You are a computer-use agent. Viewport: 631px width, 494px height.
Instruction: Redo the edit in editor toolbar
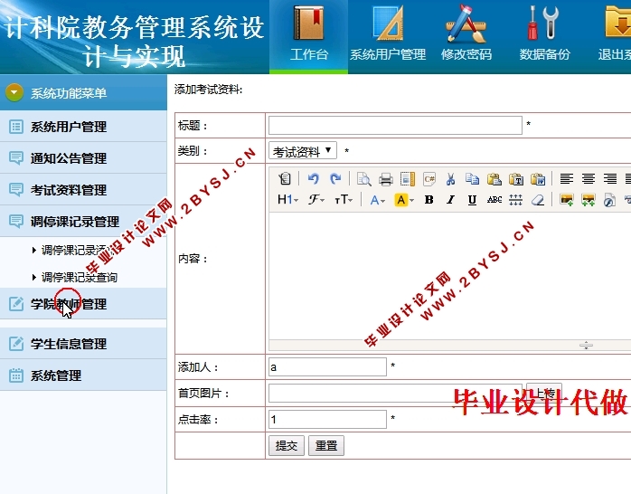coord(335,178)
